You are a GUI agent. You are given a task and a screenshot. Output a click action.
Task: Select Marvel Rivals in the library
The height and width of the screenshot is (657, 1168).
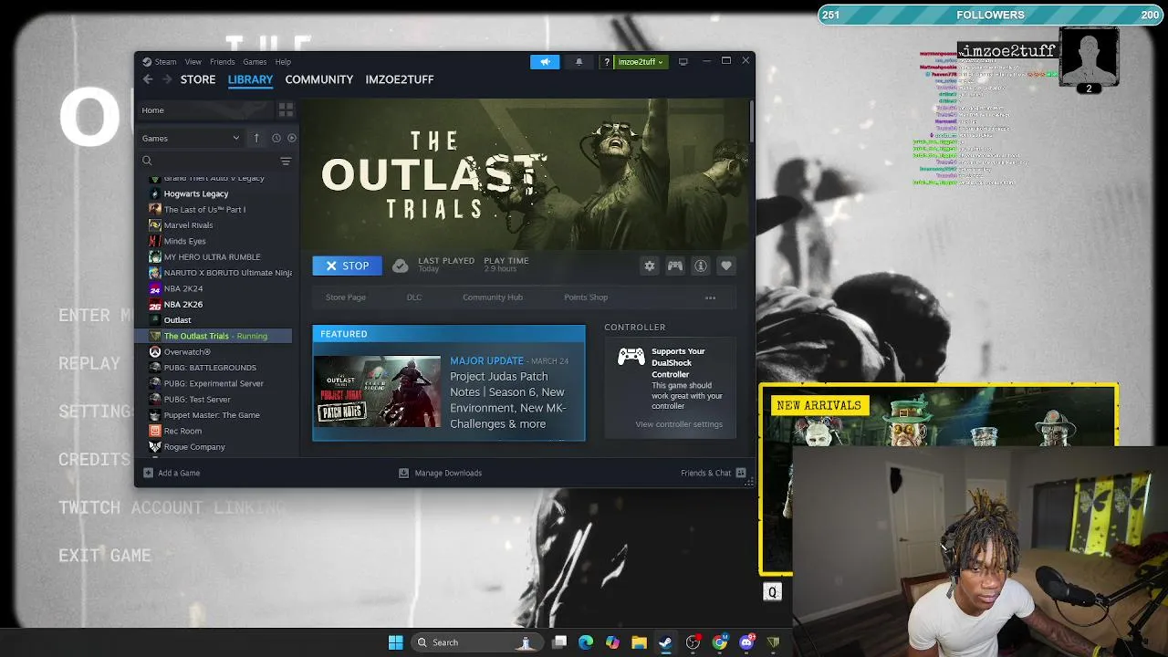tap(188, 225)
